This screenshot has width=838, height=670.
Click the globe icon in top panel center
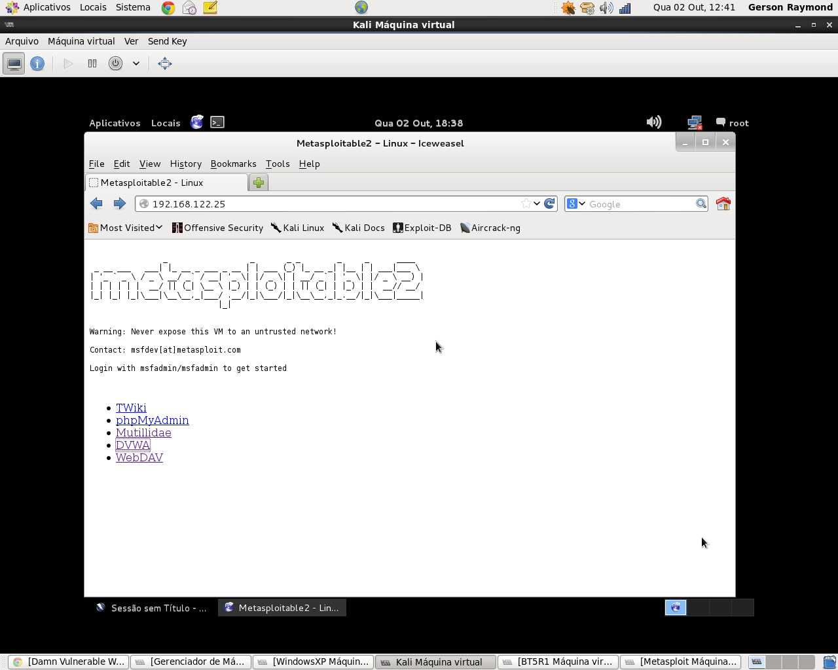[361, 8]
